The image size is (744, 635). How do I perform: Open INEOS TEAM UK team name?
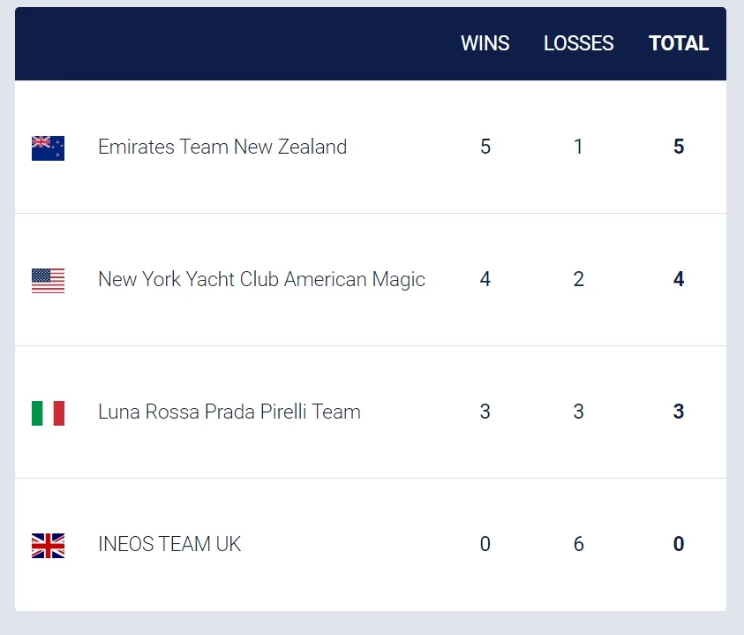tap(169, 544)
